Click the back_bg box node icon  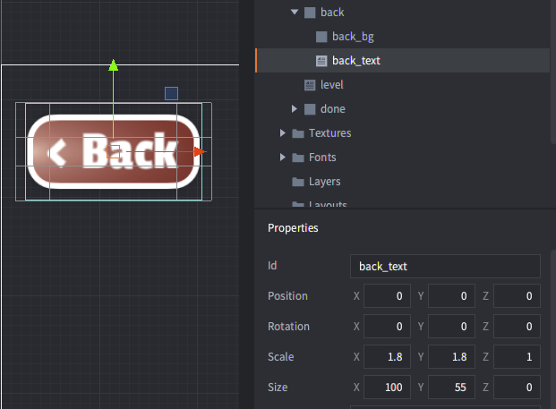click(321, 37)
